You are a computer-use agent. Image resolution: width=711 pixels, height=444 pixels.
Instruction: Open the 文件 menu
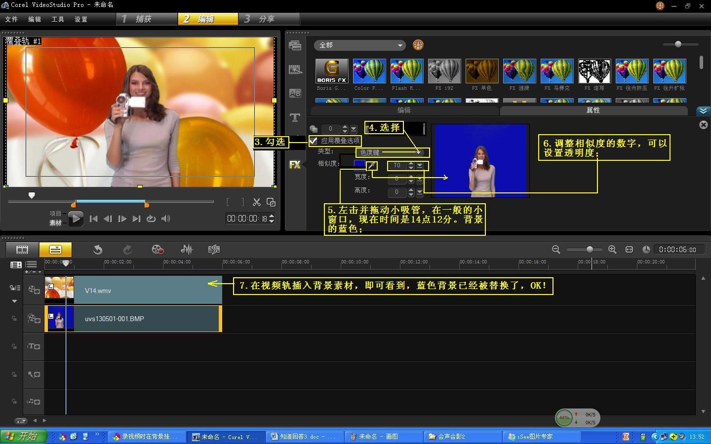(x=11, y=19)
